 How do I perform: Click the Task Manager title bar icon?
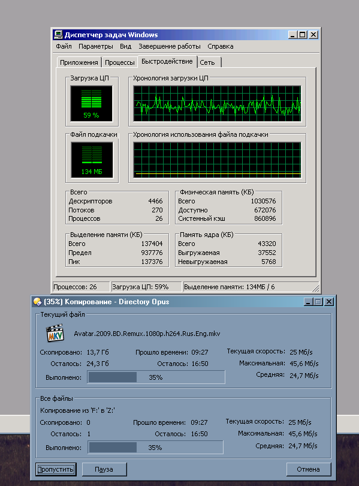(58, 35)
